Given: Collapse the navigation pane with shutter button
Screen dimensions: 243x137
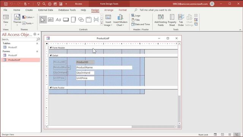Looking at the screenshot, I should pyautogui.click(x=38, y=34).
